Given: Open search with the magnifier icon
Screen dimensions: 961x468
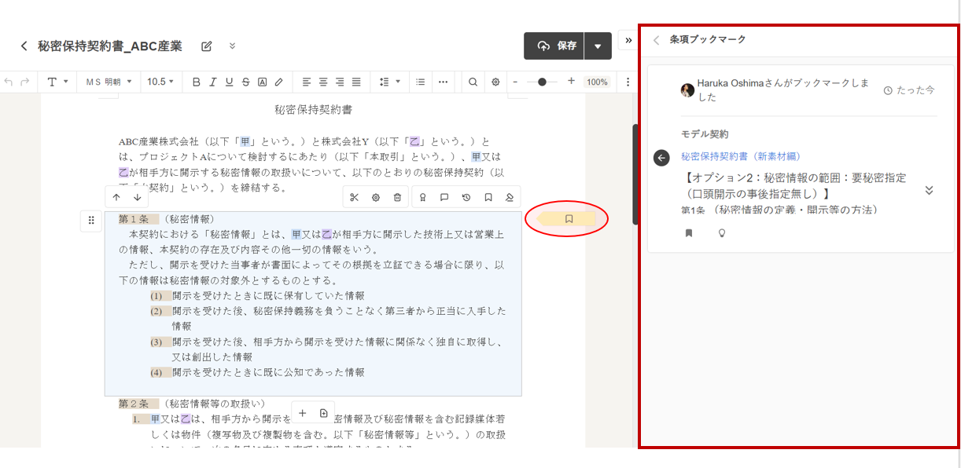Looking at the screenshot, I should 473,82.
